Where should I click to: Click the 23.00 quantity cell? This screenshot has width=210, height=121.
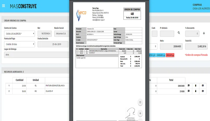click(19, 86)
